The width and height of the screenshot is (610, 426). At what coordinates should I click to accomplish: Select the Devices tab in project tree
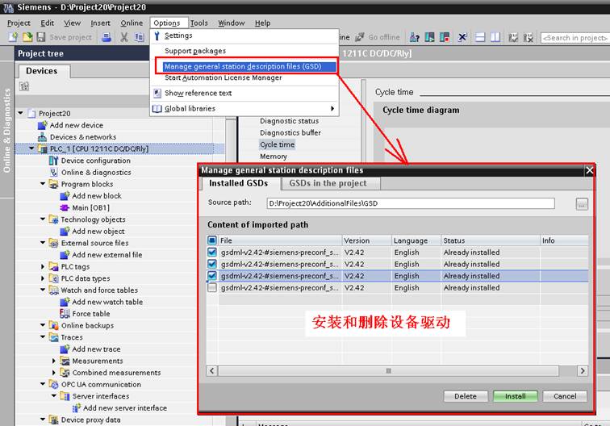[43, 71]
